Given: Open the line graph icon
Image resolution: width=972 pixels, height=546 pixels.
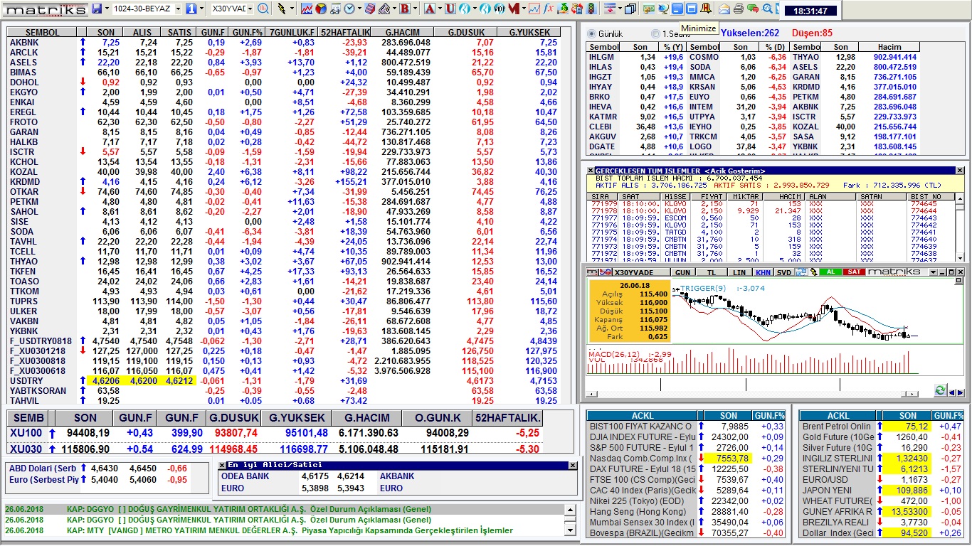Looking at the screenshot, I should click(534, 9).
